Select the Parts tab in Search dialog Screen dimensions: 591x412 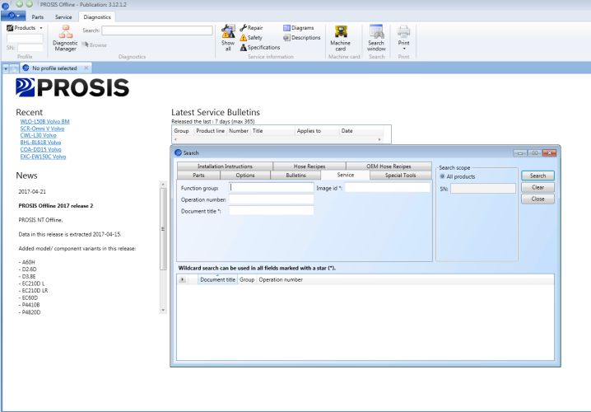tap(198, 175)
